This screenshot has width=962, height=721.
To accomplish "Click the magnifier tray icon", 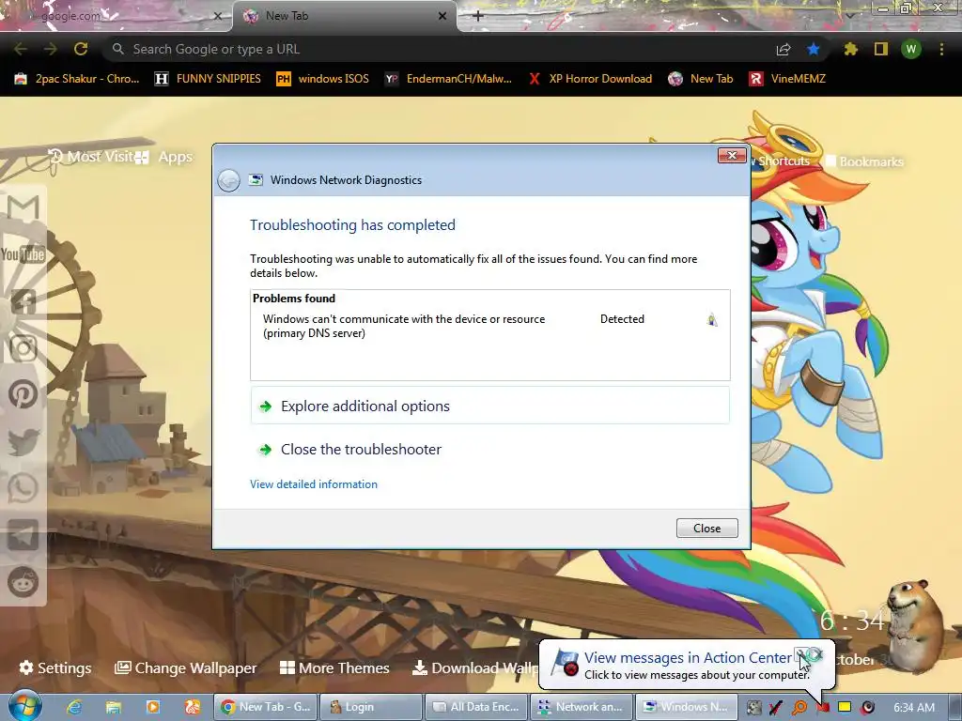I will 799,708.
